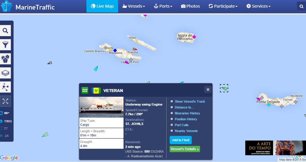Toggle auto-refresh infinity indicator
The image size is (306, 162).
pyautogui.click(x=5, y=113)
